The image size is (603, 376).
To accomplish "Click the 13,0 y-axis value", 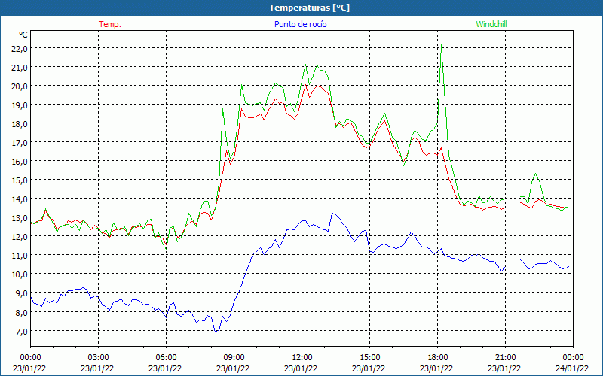I will 20,217.
